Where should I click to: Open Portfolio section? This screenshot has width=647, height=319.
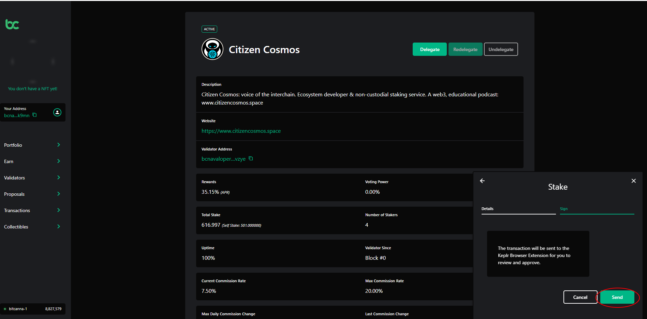tap(13, 145)
